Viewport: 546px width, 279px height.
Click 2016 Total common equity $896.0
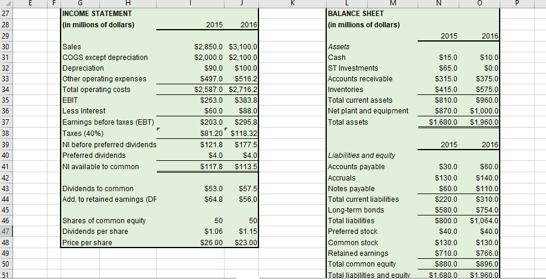coord(488,264)
